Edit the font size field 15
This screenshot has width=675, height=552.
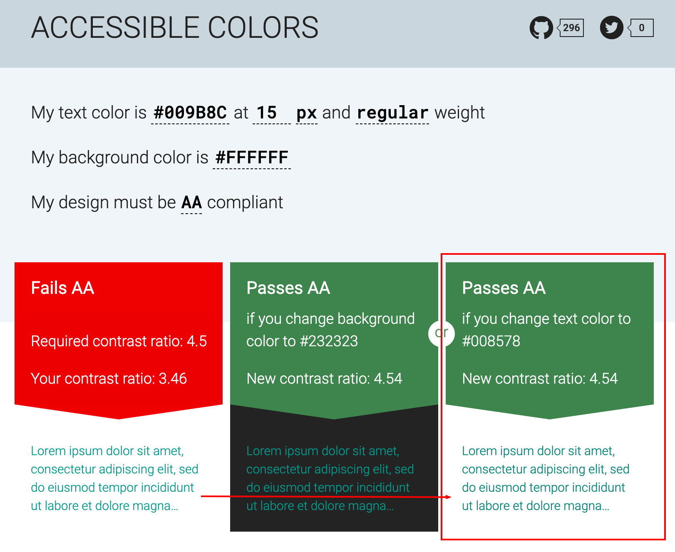(272, 113)
